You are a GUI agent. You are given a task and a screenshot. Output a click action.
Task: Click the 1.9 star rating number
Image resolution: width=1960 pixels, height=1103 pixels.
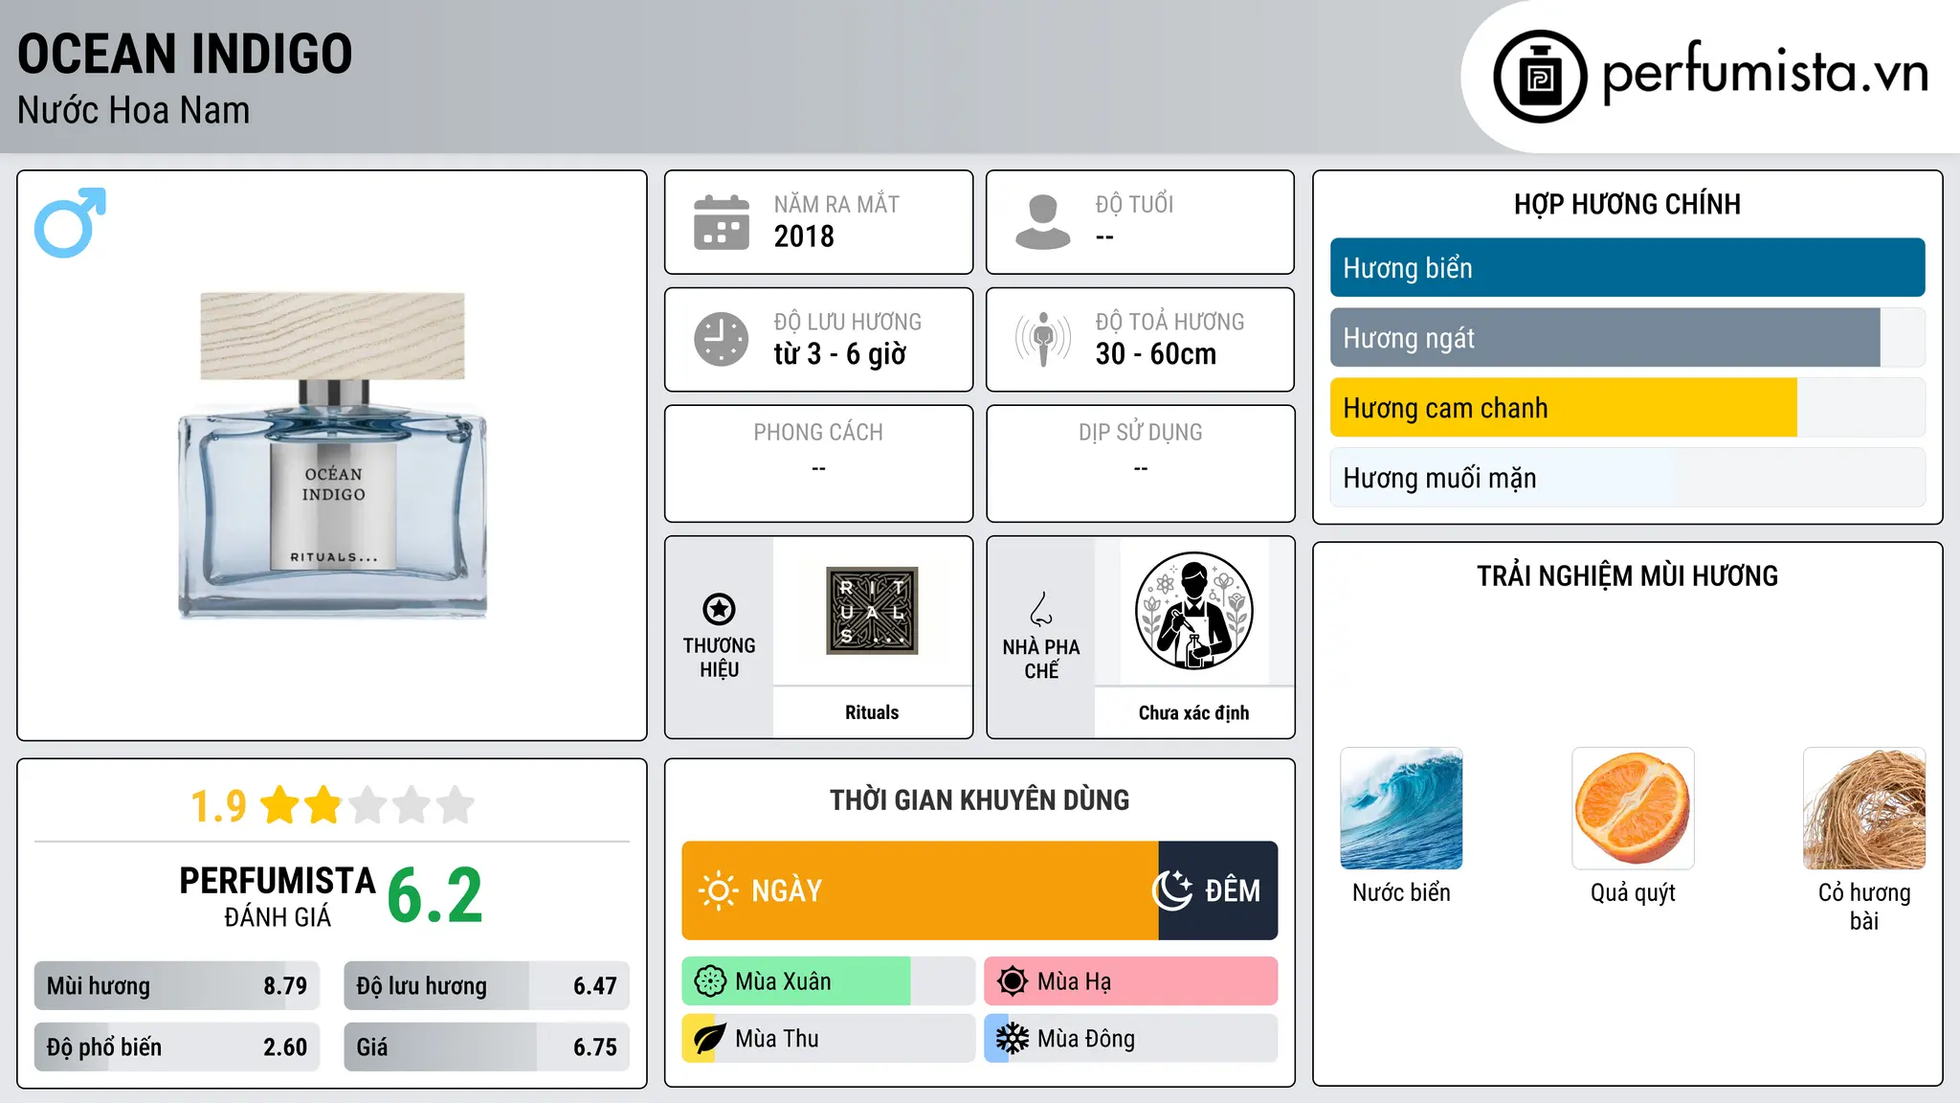[x=218, y=806]
